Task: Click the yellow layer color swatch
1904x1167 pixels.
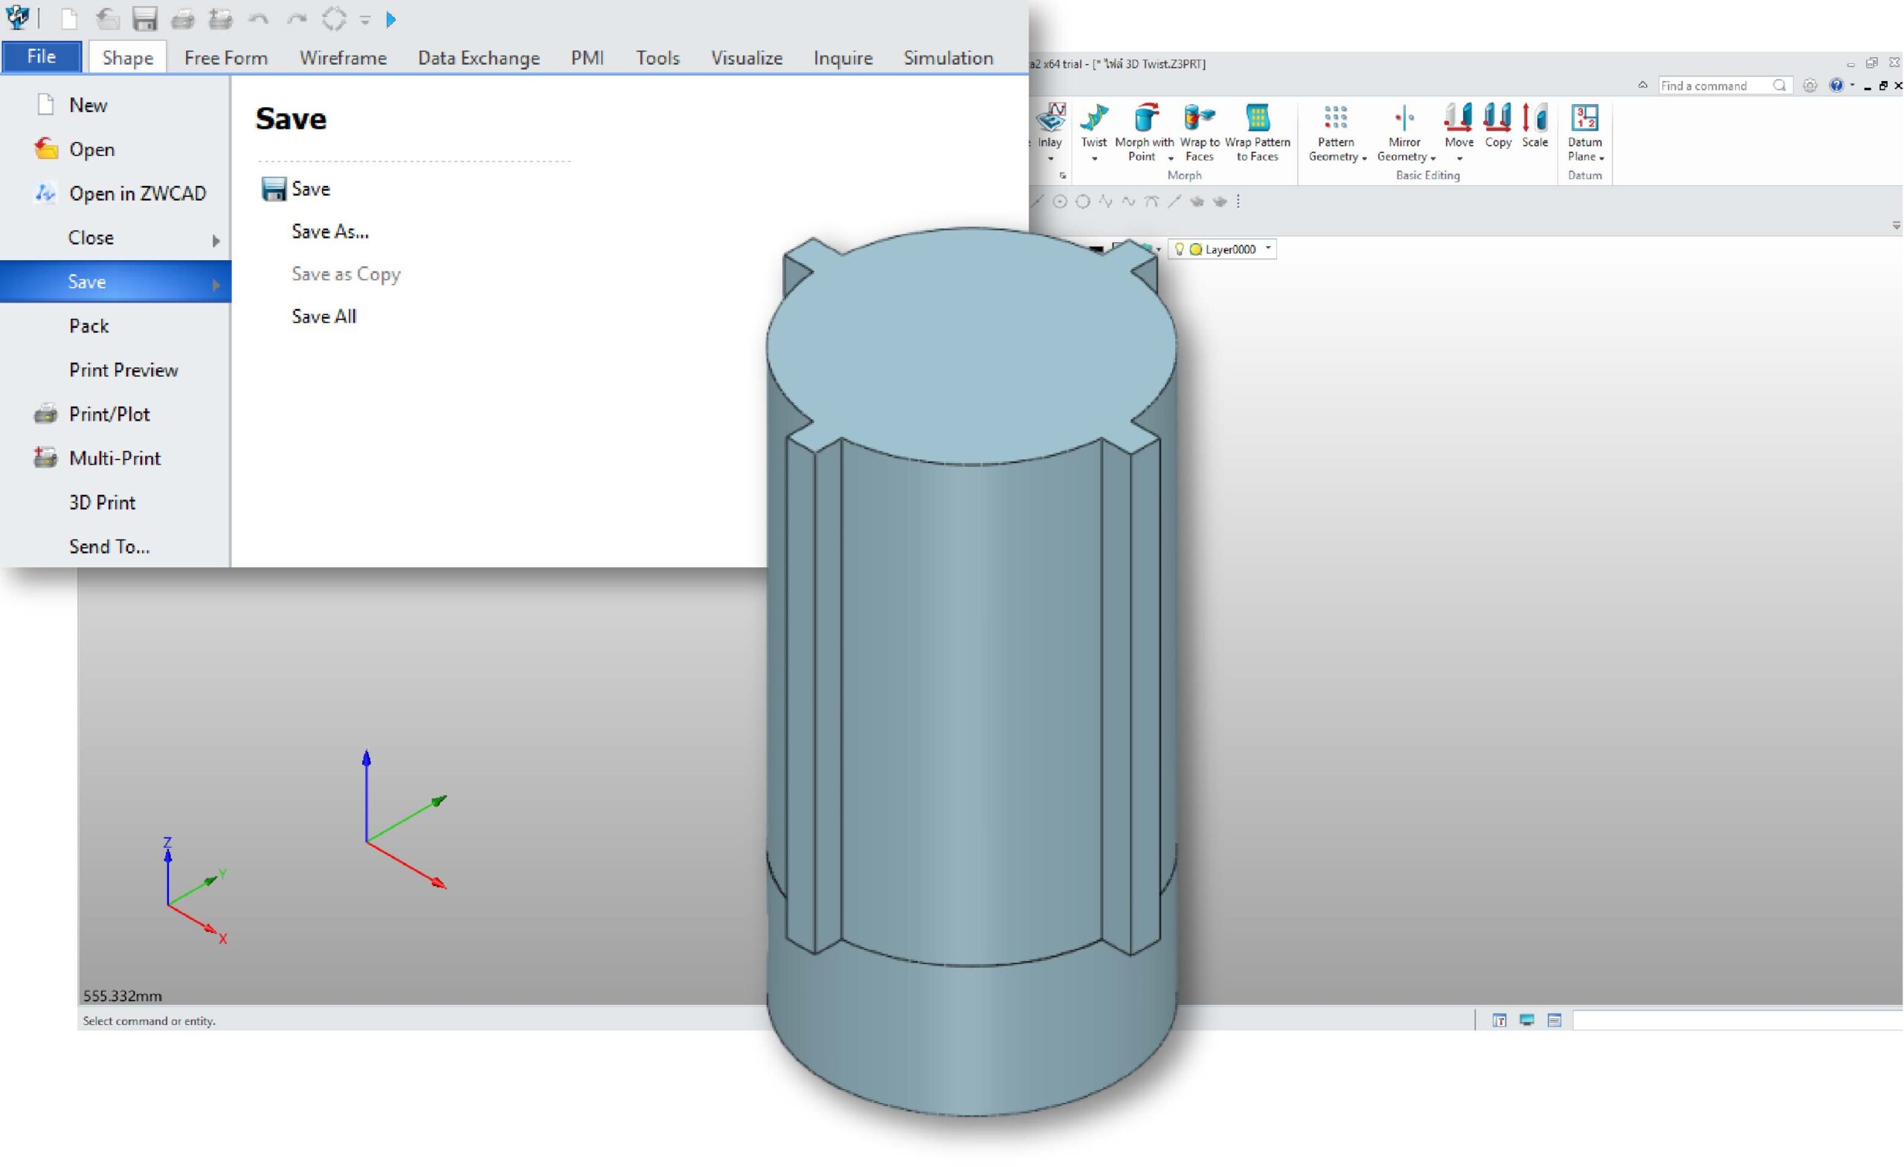Action: coord(1195,249)
